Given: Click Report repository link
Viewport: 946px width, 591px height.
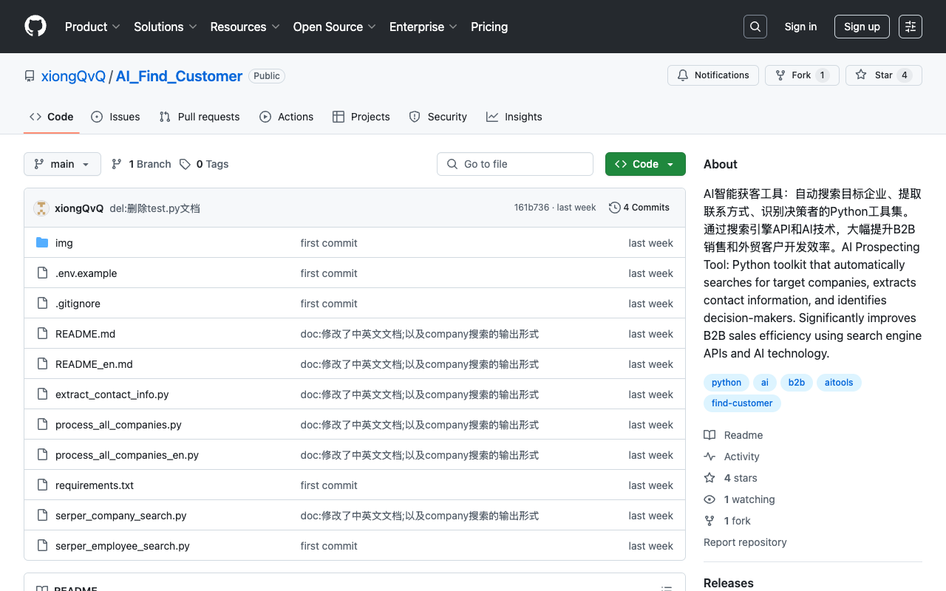Looking at the screenshot, I should click(745, 542).
